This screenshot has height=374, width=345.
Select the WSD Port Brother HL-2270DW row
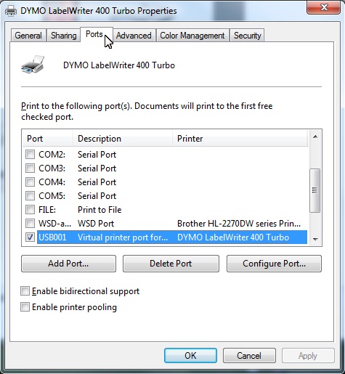coord(166,224)
